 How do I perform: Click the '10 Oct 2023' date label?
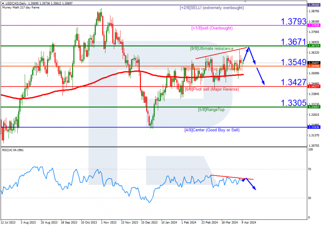point(89,223)
